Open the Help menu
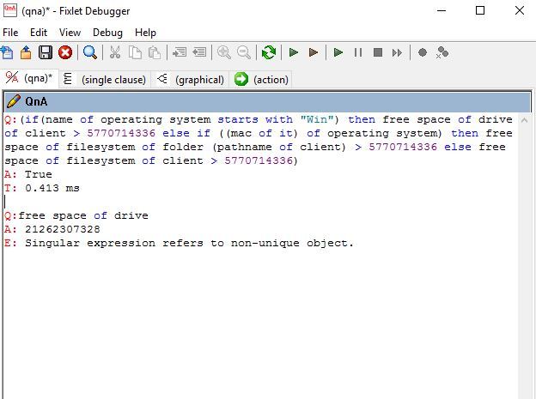The height and width of the screenshot is (399, 536). (145, 33)
